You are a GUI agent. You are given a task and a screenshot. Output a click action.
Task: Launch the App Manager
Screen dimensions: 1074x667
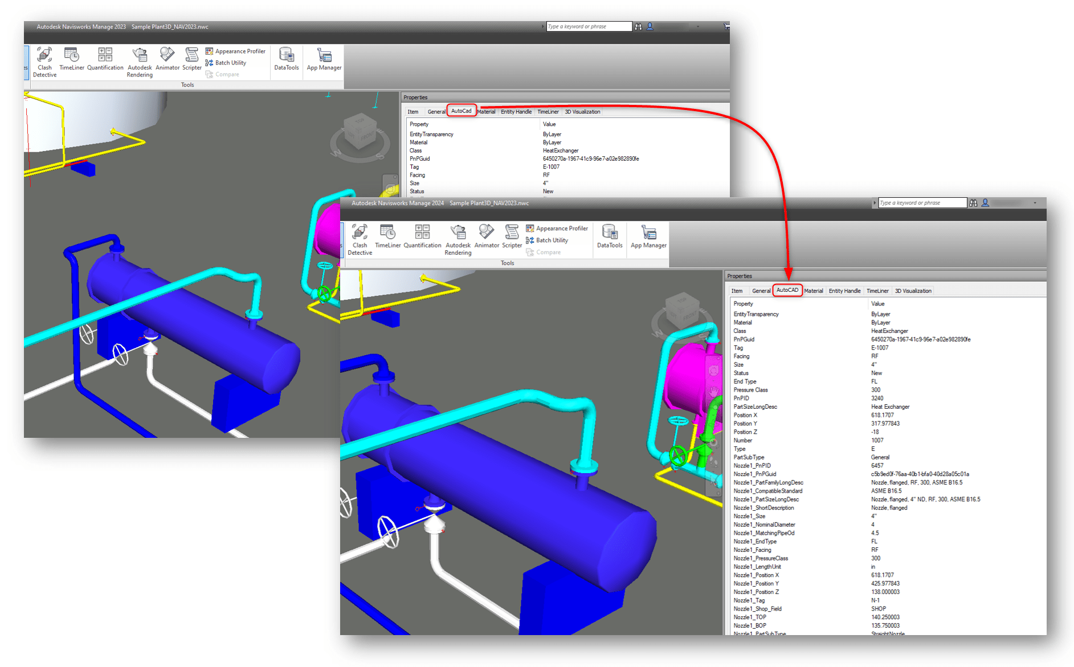[648, 236]
